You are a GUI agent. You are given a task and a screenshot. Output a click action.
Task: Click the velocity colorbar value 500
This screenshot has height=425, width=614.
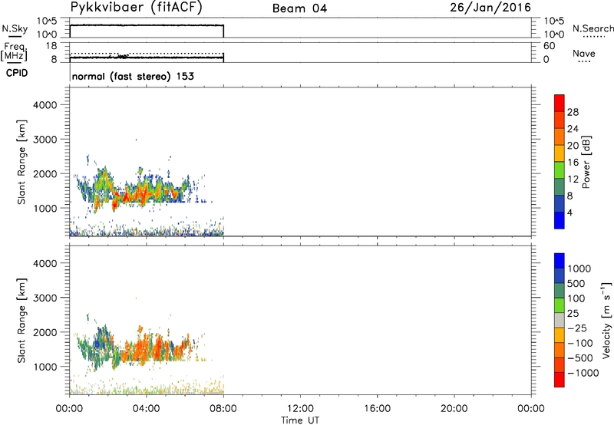point(576,283)
